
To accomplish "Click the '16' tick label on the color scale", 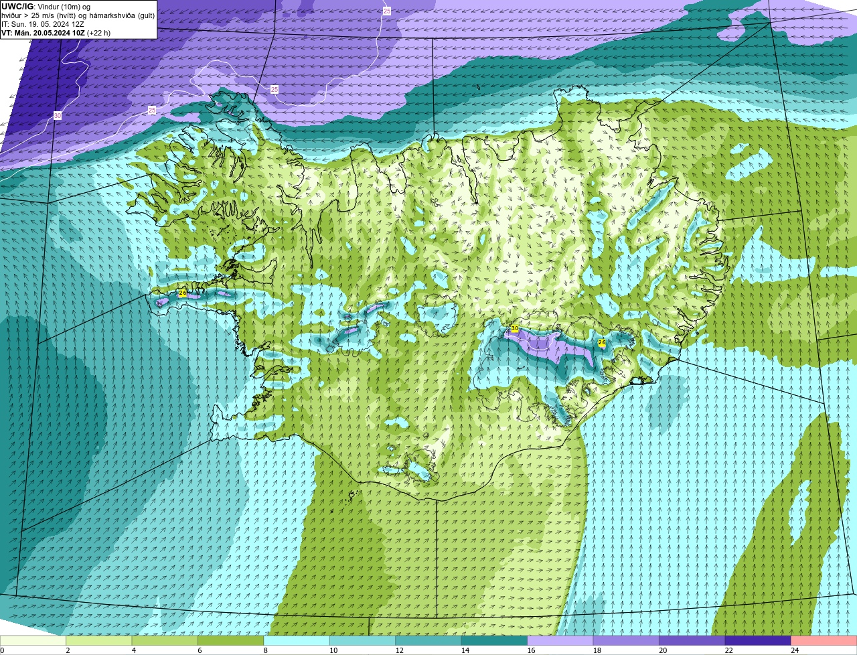I will (531, 650).
